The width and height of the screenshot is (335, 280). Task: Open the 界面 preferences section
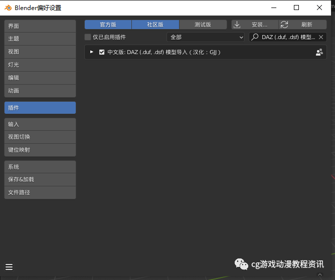(x=40, y=26)
